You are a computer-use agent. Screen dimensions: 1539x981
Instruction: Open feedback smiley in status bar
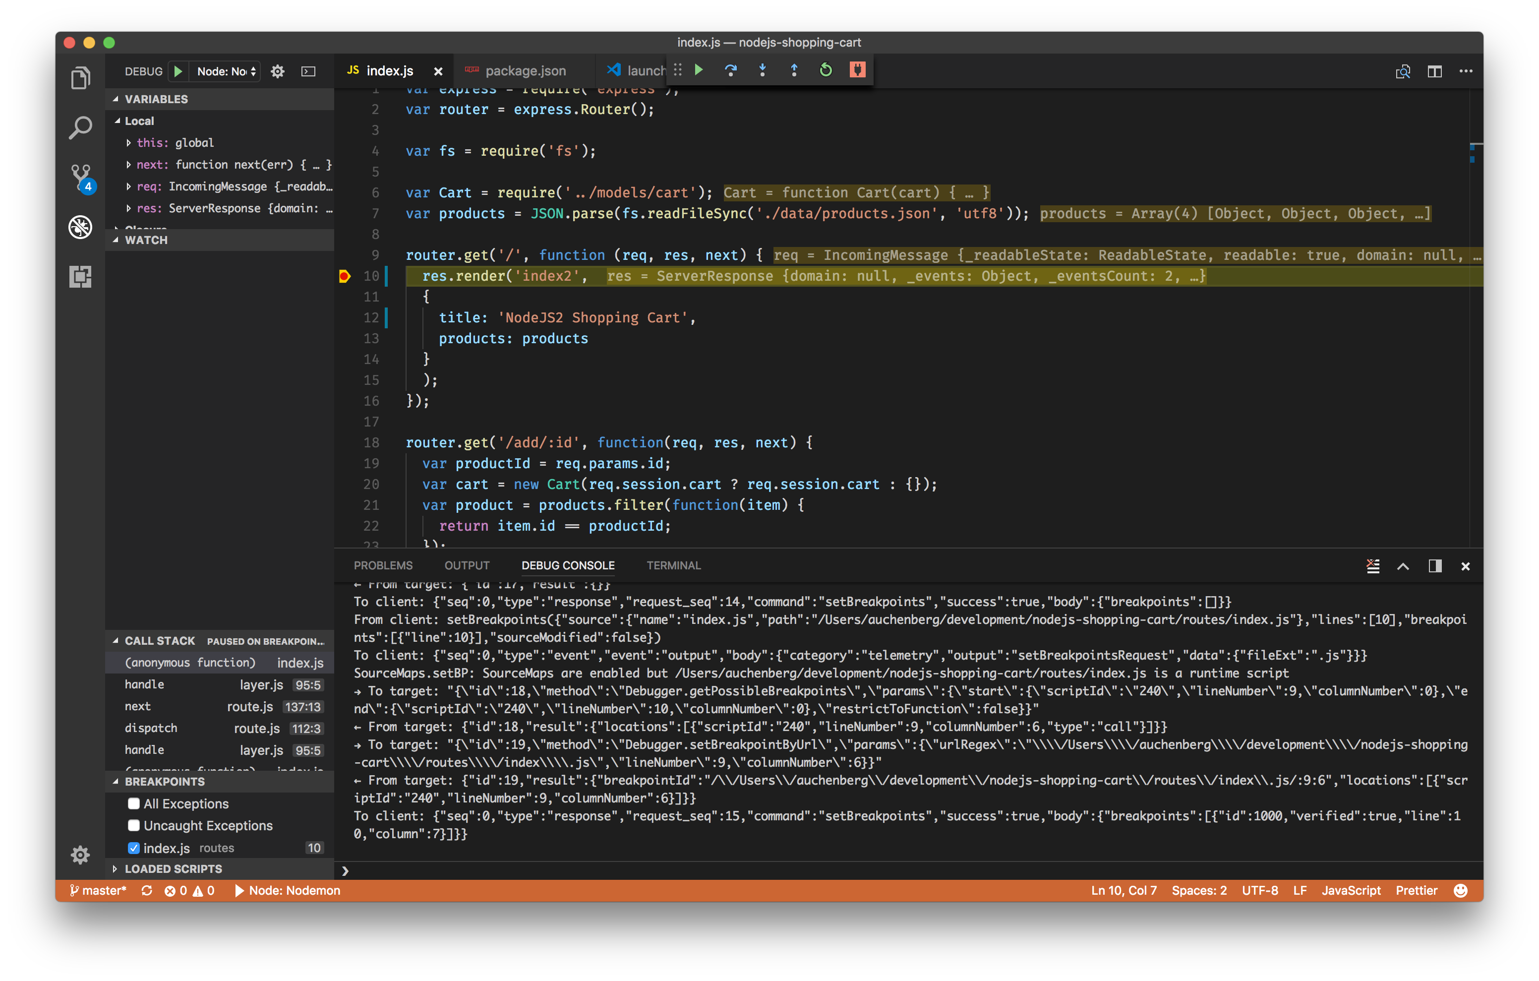[x=1460, y=890]
